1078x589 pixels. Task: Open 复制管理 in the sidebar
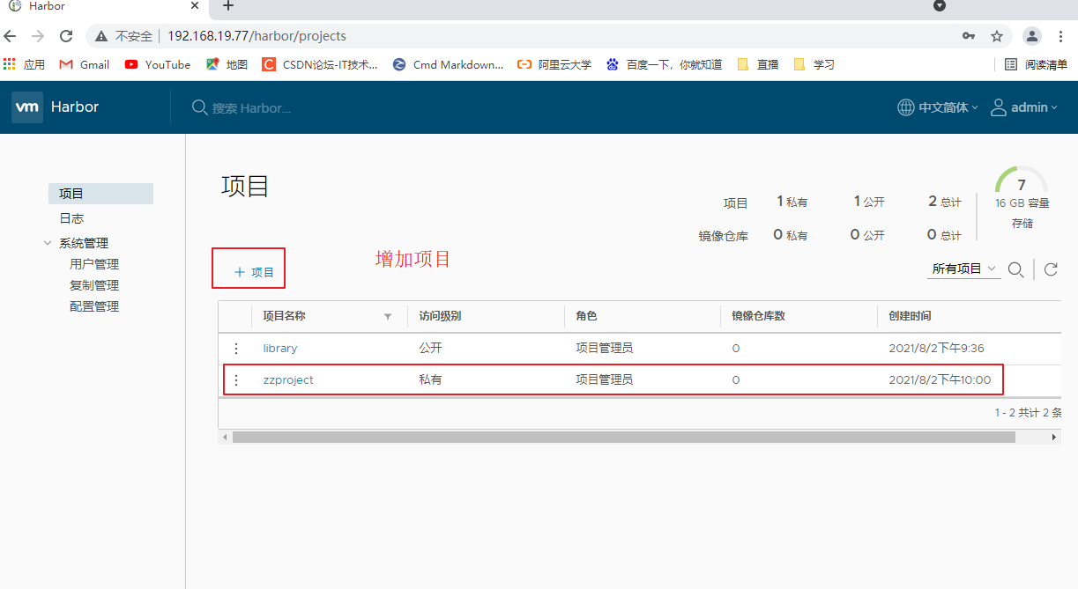pyautogui.click(x=94, y=285)
